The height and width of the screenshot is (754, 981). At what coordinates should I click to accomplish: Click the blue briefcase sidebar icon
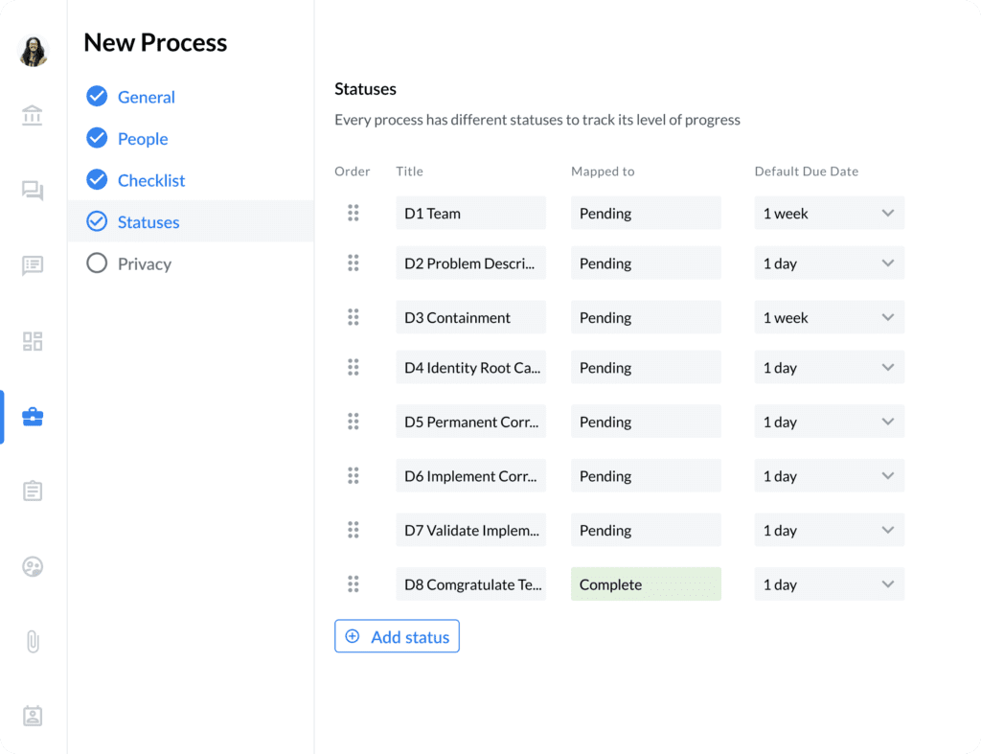[33, 417]
